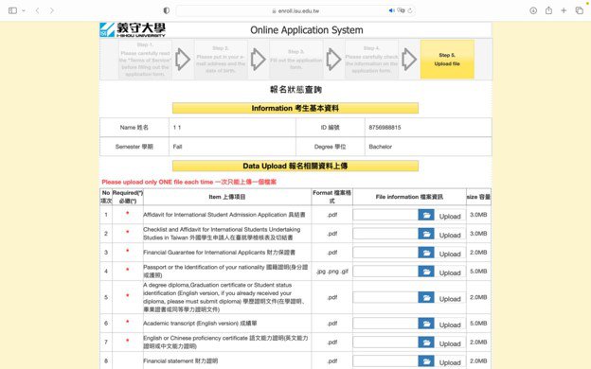Open the Safari sidebar toggle

pos(12,10)
